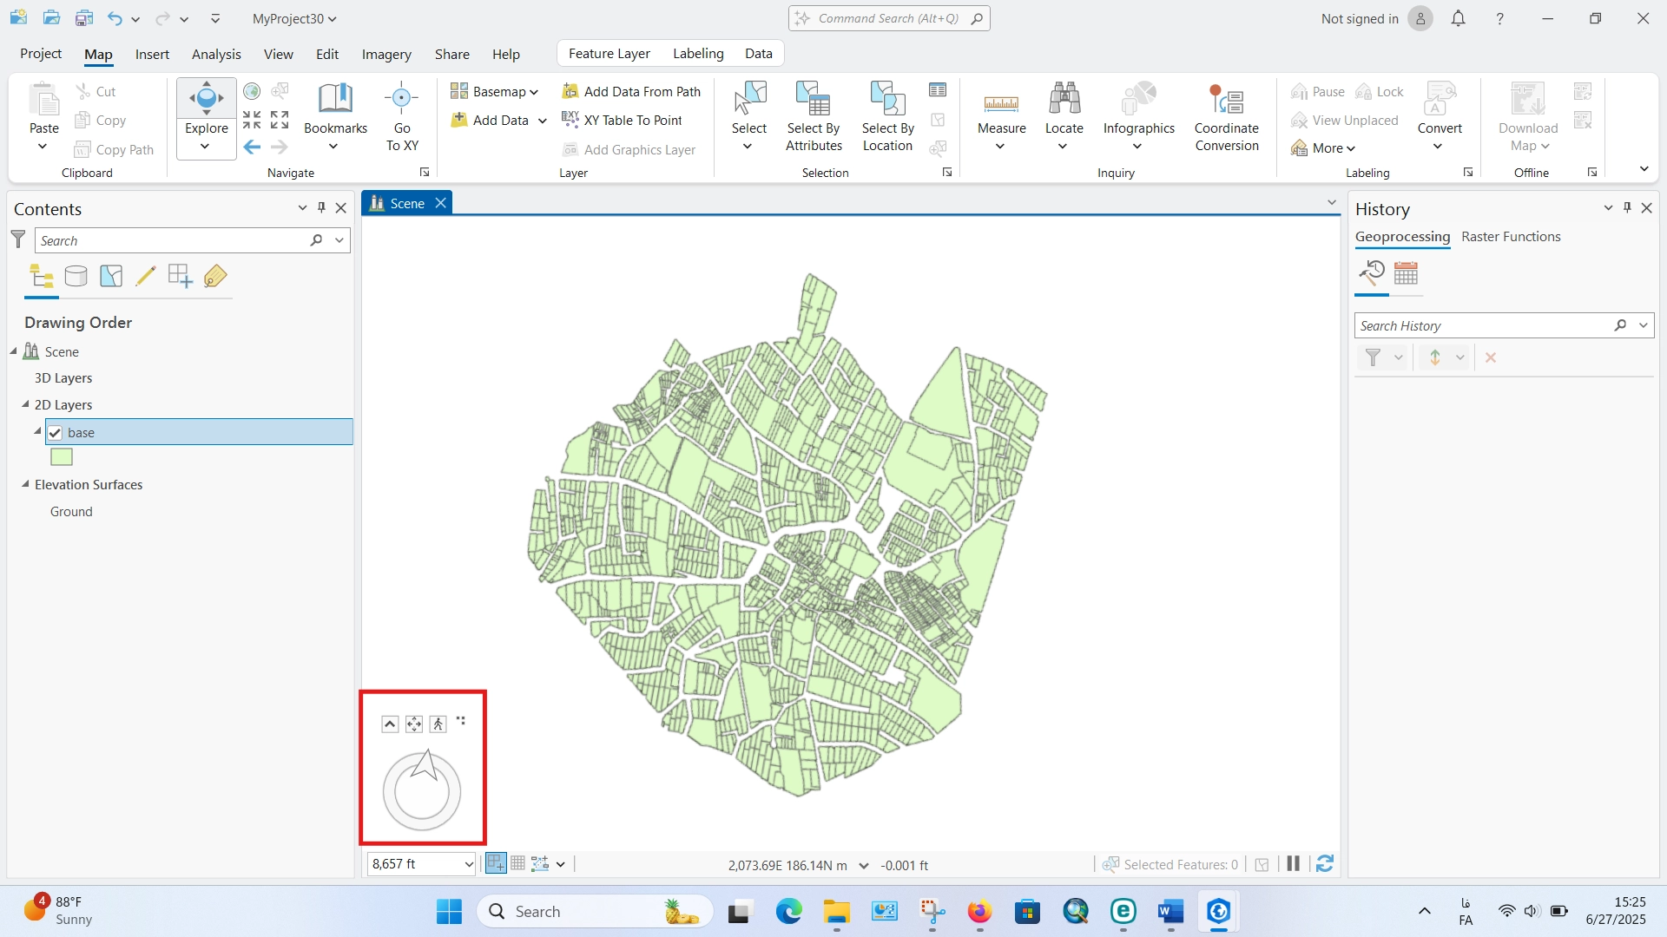Click inside the Contents search field
The width and height of the screenshot is (1667, 937).
tap(174, 240)
